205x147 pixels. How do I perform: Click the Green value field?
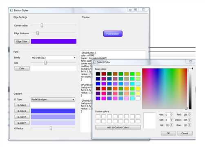186,120
